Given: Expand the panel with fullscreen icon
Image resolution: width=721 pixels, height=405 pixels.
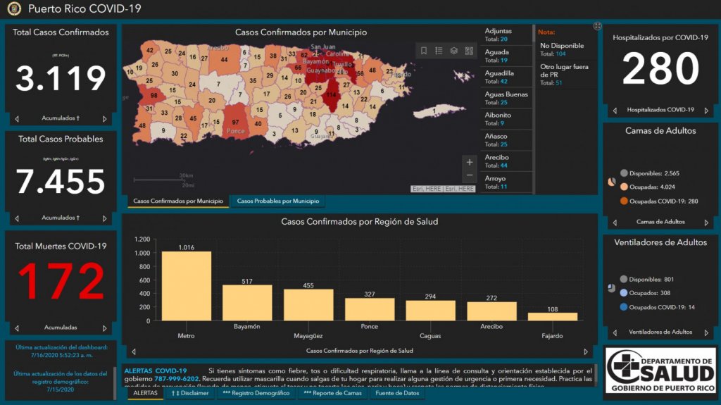Looking at the screenshot, I should point(598,26).
